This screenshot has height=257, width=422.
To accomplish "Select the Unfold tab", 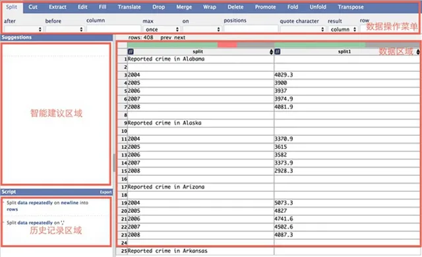I will (318, 7).
